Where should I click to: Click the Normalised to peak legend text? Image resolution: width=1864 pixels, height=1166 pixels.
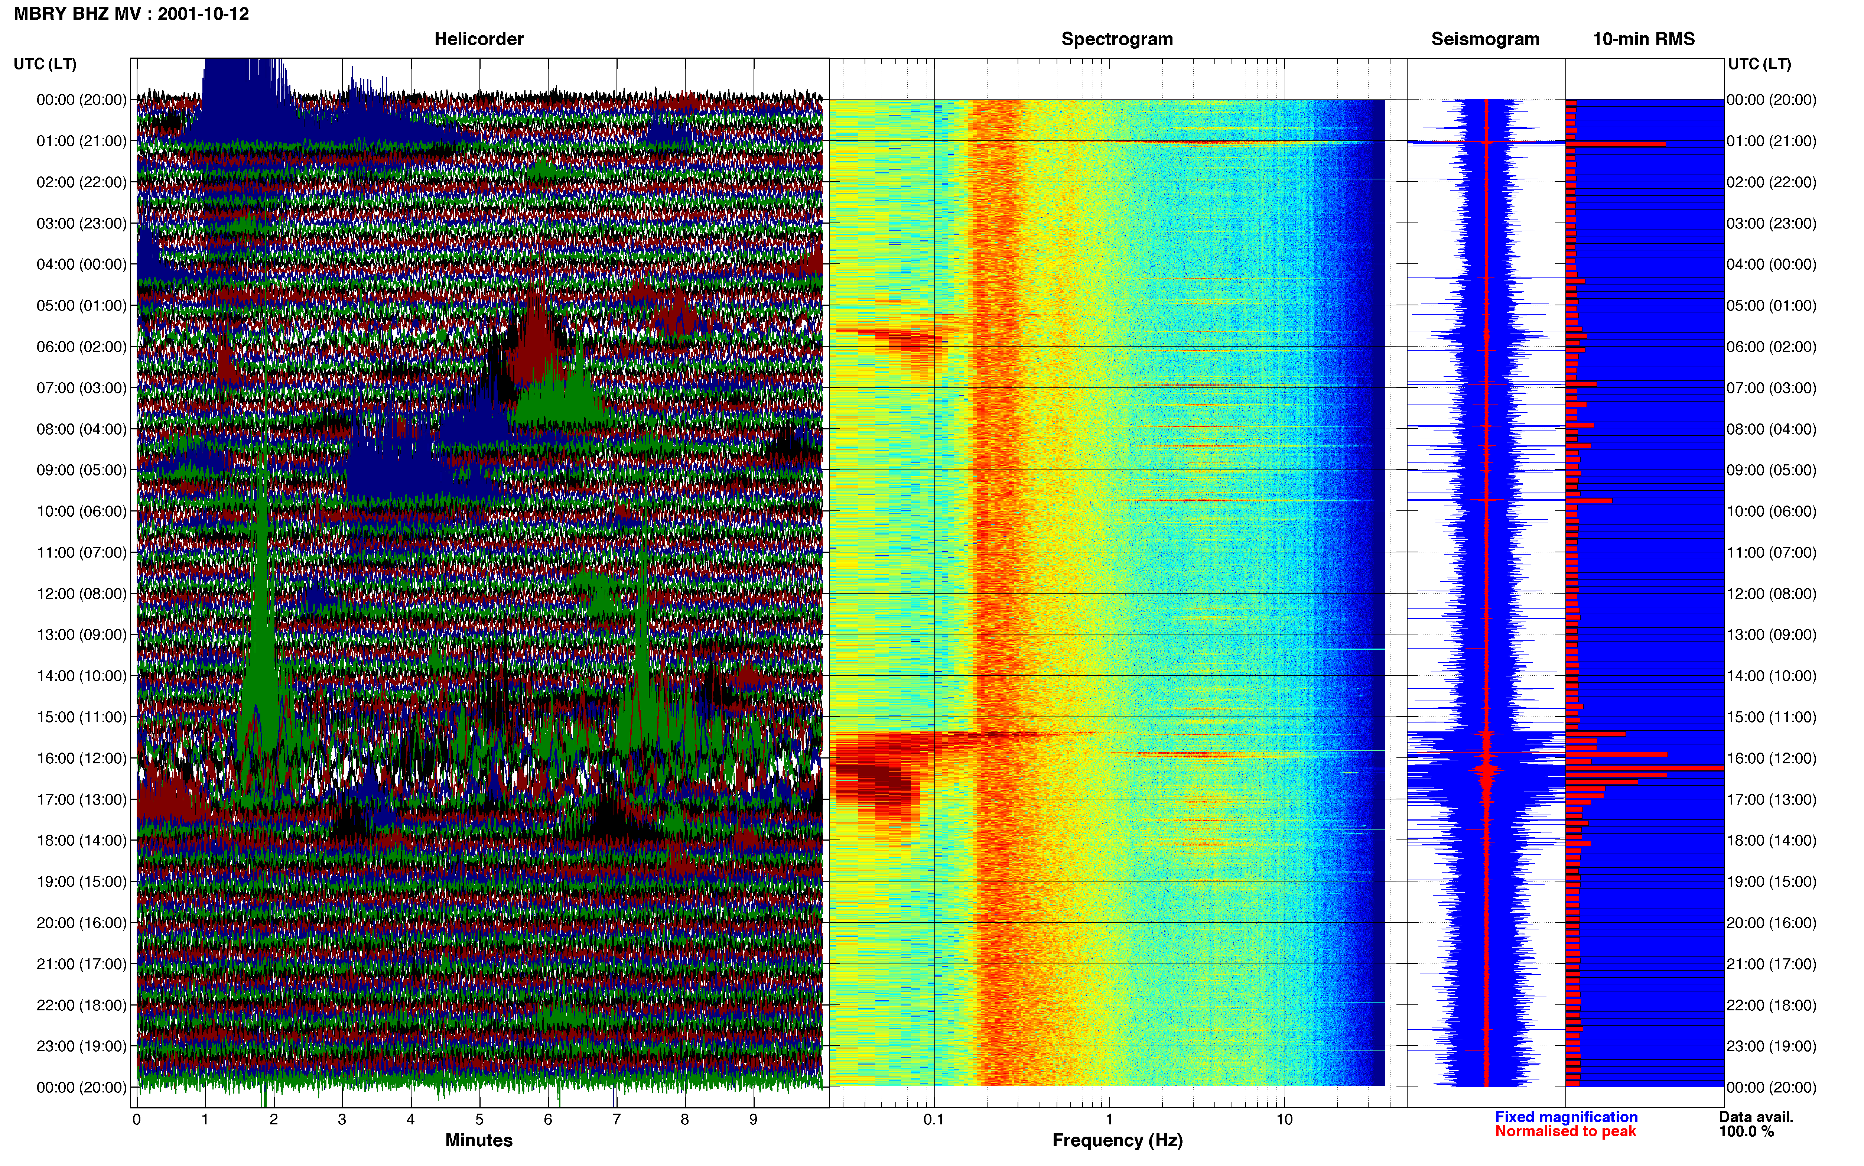(1565, 1131)
